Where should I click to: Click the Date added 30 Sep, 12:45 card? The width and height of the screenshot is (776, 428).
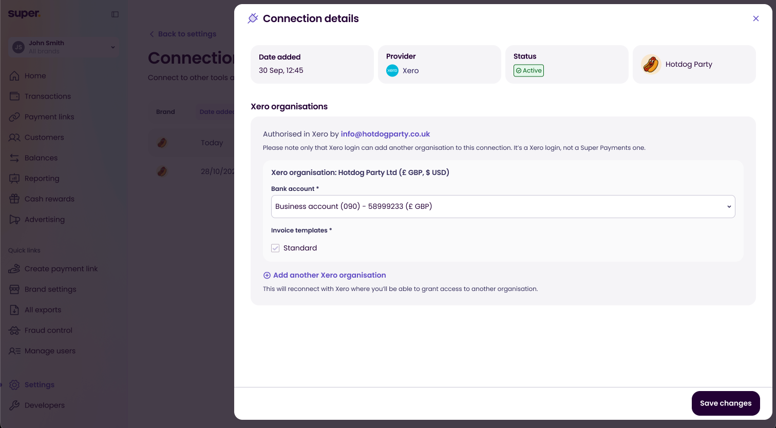point(312,64)
